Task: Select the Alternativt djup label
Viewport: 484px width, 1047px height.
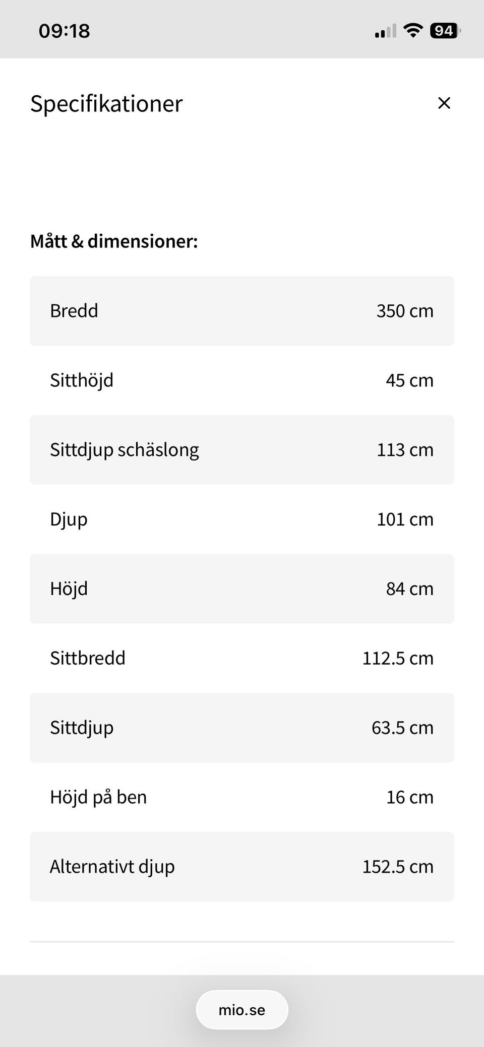Action: click(x=112, y=867)
